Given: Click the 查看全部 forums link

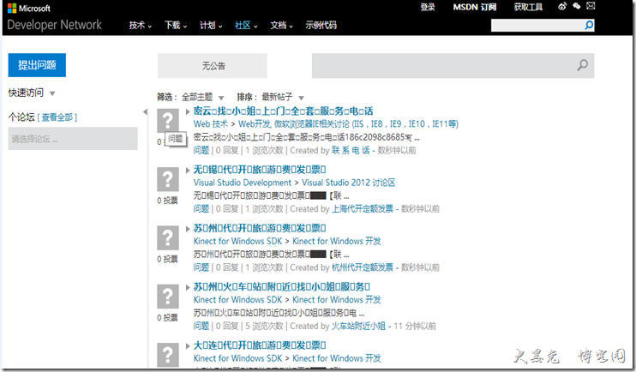Looking at the screenshot, I should tap(57, 117).
